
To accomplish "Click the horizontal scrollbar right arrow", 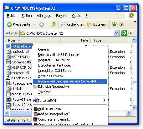I will (x=129, y=113).
